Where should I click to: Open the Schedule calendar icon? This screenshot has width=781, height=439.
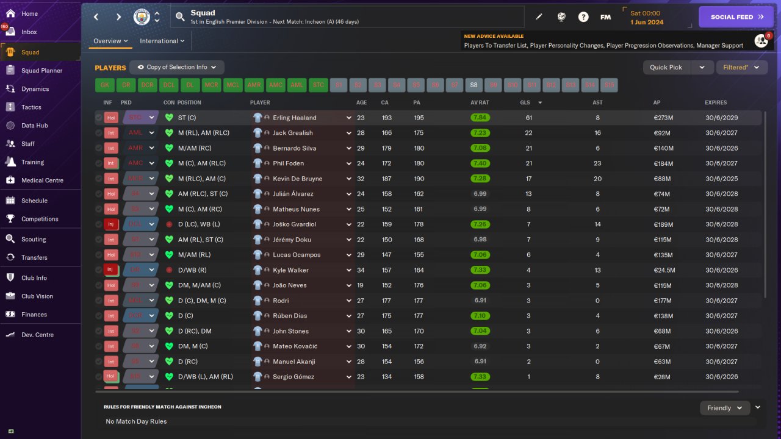[10, 201]
